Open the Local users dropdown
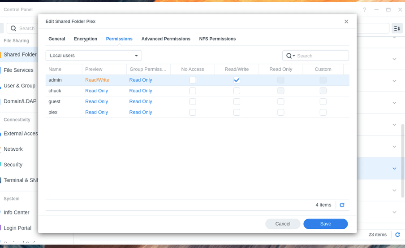Viewport: 405px width, 248px height. (94, 56)
